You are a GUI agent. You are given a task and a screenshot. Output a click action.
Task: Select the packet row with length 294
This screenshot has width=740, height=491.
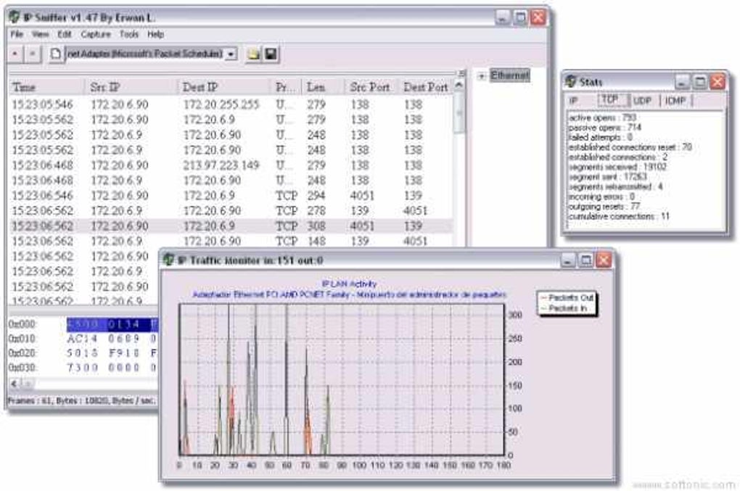pyautogui.click(x=230, y=195)
